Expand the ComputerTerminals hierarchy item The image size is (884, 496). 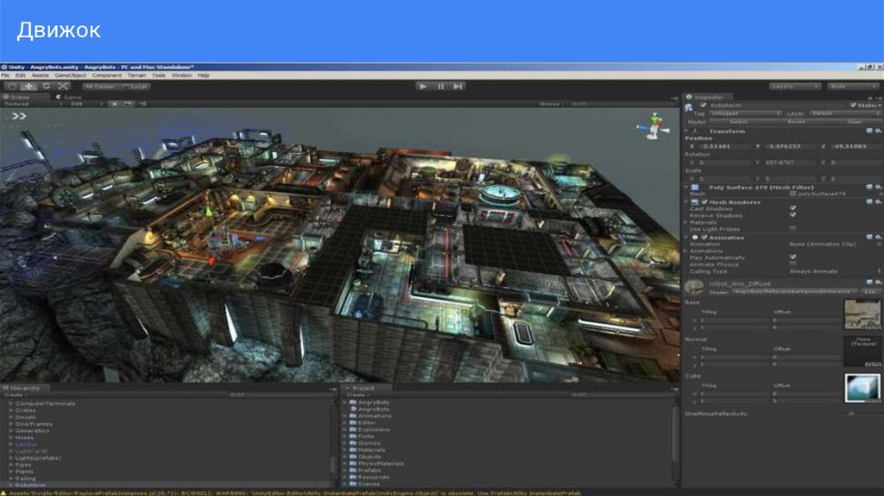coord(11,404)
